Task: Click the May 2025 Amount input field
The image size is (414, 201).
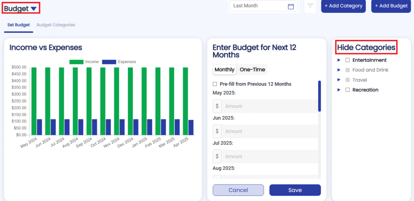Action: [x=270, y=106]
